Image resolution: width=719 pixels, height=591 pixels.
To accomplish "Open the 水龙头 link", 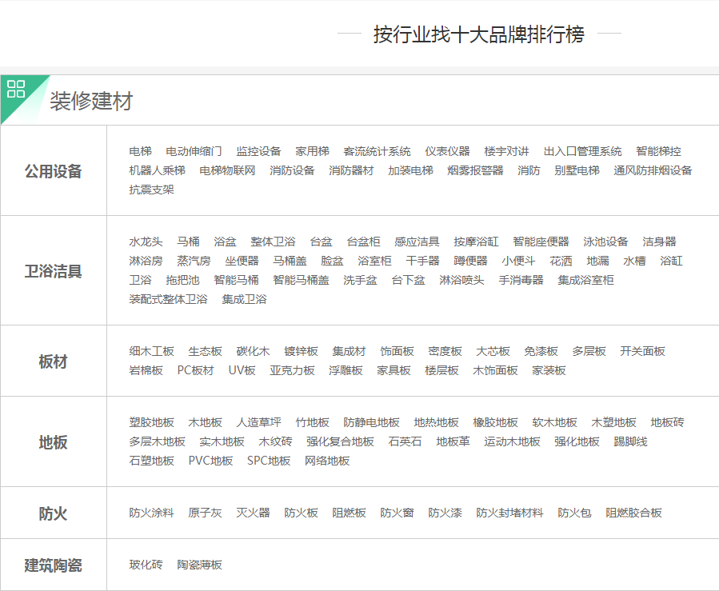I will tap(146, 242).
